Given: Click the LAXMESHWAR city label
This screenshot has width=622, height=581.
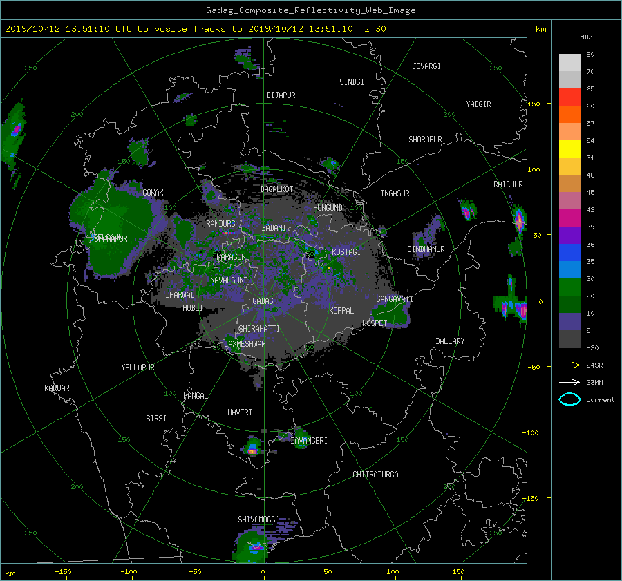Looking at the screenshot, I should [245, 344].
